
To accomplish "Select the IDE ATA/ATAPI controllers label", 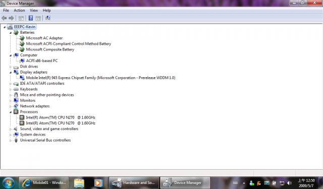I will (x=42, y=84).
